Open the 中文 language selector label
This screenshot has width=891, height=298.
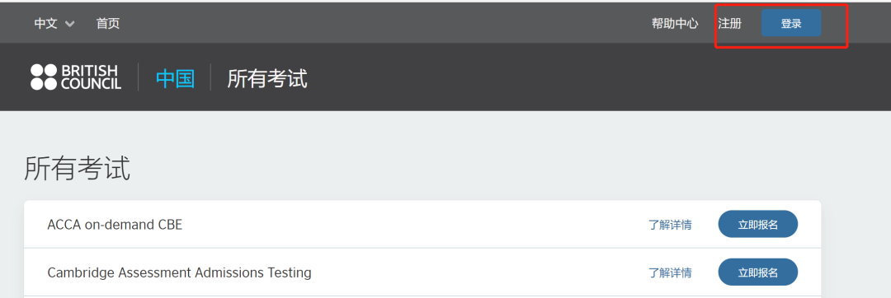[x=46, y=24]
